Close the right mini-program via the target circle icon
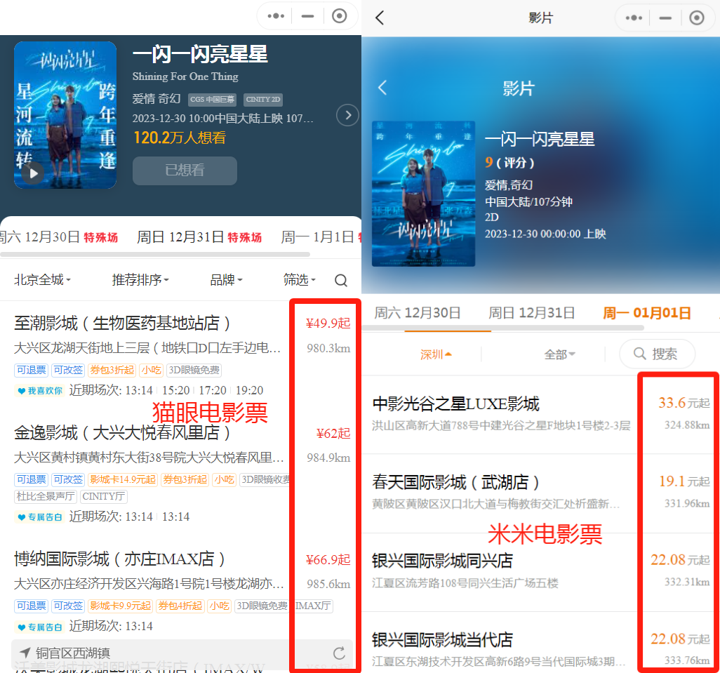The image size is (720, 673). click(x=697, y=18)
